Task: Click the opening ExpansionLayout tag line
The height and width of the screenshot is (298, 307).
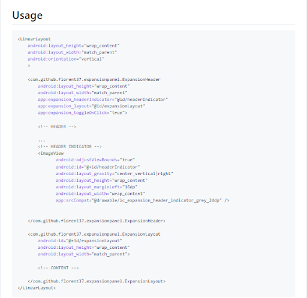Action: 94,234
